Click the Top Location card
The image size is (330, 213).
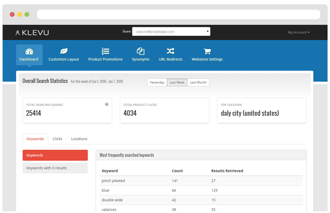(x=262, y=111)
